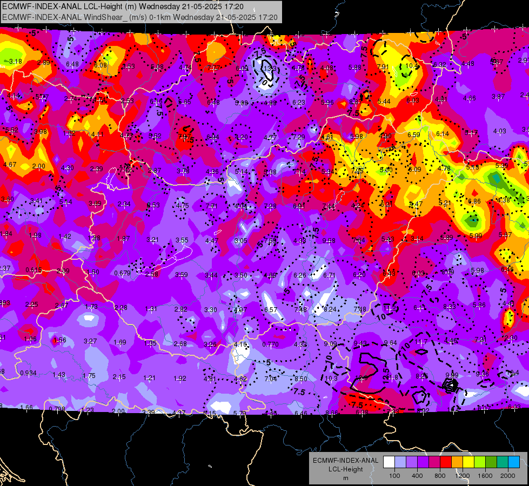
Task: Click the shear value 2.68
Action: click(x=180, y=343)
